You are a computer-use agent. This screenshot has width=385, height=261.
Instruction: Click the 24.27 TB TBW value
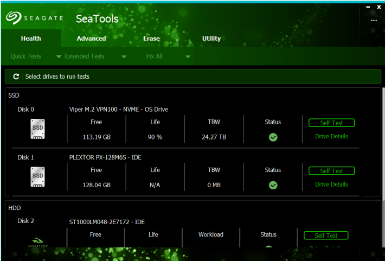pos(214,137)
